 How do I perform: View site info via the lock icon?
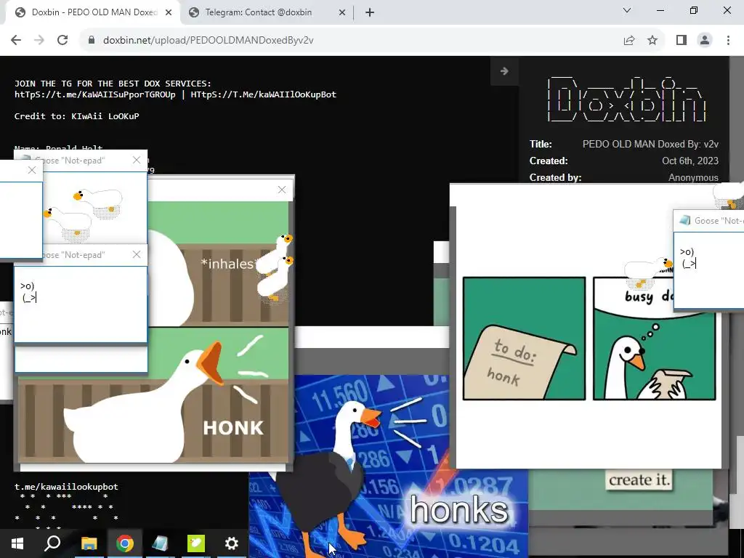(92, 41)
